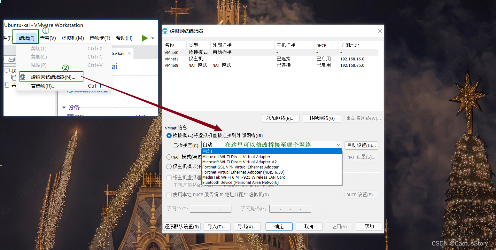
Task: Toggle the 将主机虚拟适配器 checkbox
Action: coord(169,177)
